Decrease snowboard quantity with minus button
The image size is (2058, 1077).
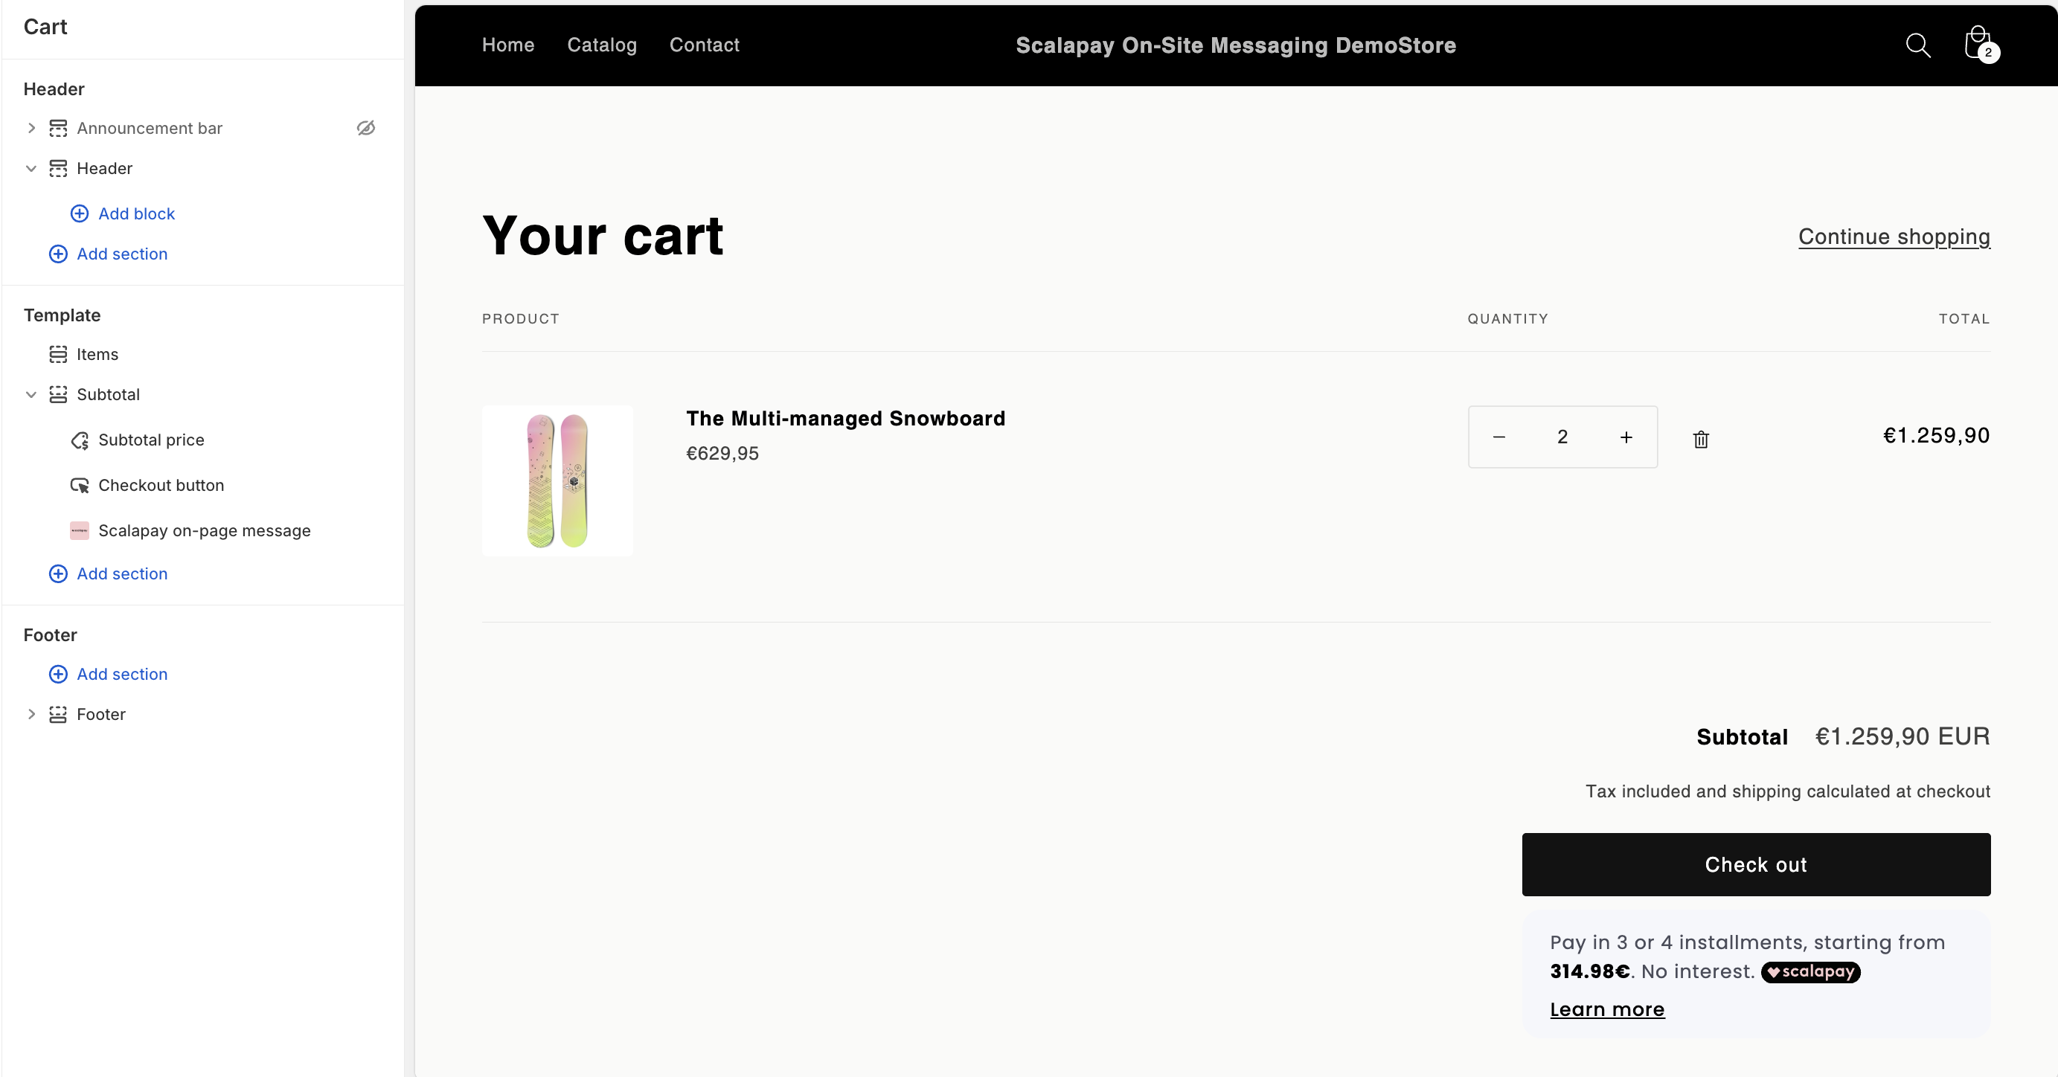click(x=1498, y=437)
